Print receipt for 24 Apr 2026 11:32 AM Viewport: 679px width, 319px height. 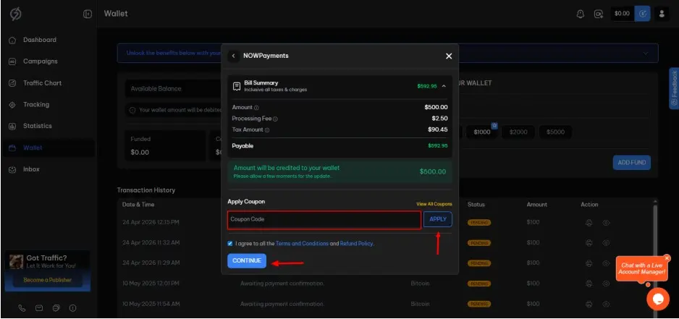(x=589, y=243)
